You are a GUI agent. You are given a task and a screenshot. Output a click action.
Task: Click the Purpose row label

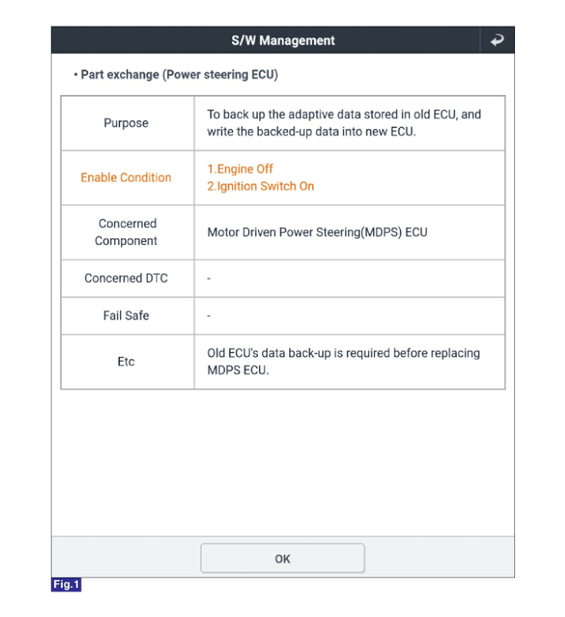point(126,123)
